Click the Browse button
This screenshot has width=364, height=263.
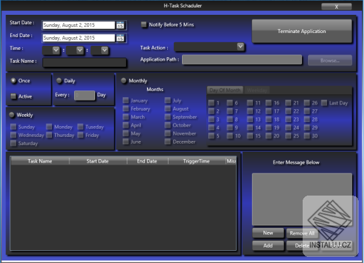click(330, 61)
